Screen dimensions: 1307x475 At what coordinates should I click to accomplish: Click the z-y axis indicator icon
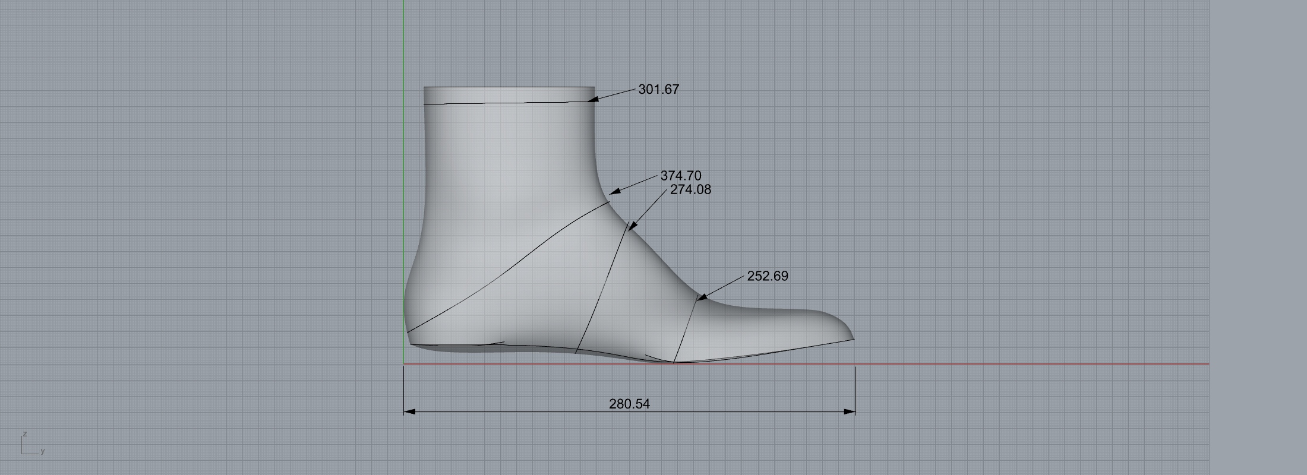click(33, 444)
